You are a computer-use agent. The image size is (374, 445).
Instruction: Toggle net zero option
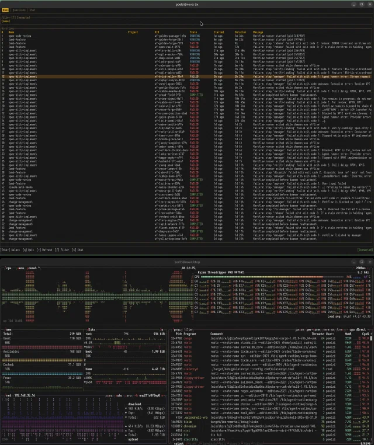point(129,395)
